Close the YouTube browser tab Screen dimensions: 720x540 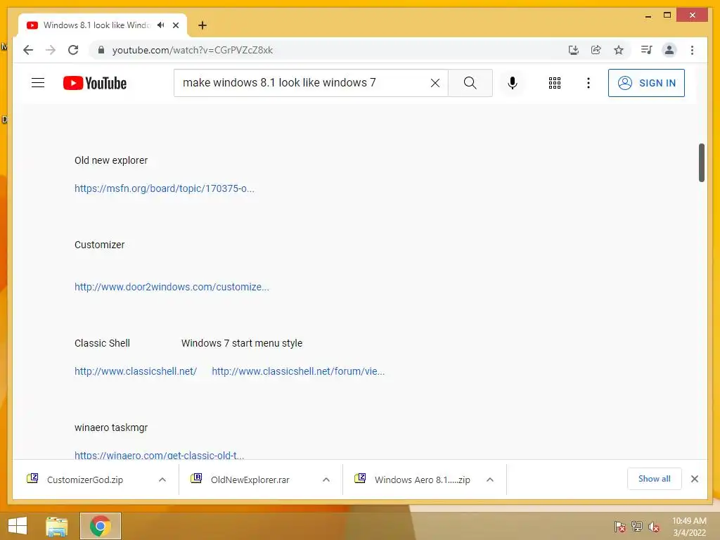[x=176, y=25]
